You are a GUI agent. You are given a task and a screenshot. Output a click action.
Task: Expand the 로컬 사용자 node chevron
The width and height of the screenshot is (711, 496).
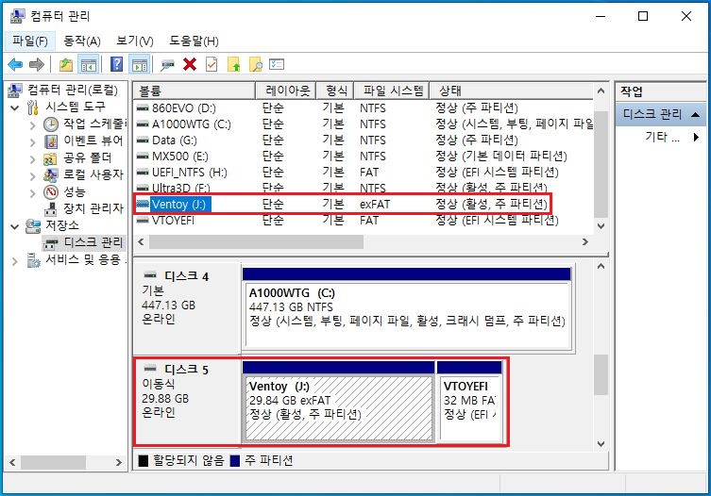pos(32,175)
